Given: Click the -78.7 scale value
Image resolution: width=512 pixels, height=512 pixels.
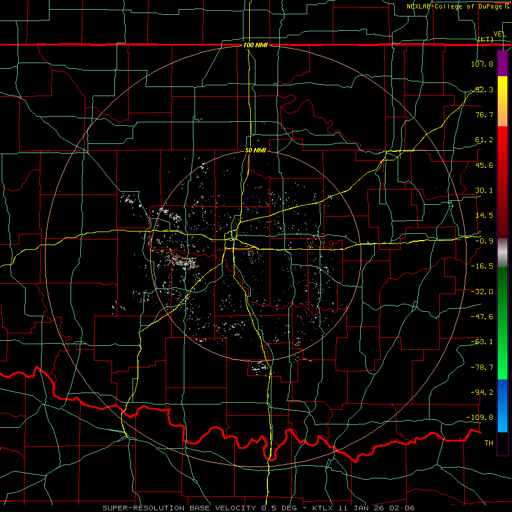Looking at the screenshot, I should [482, 368].
